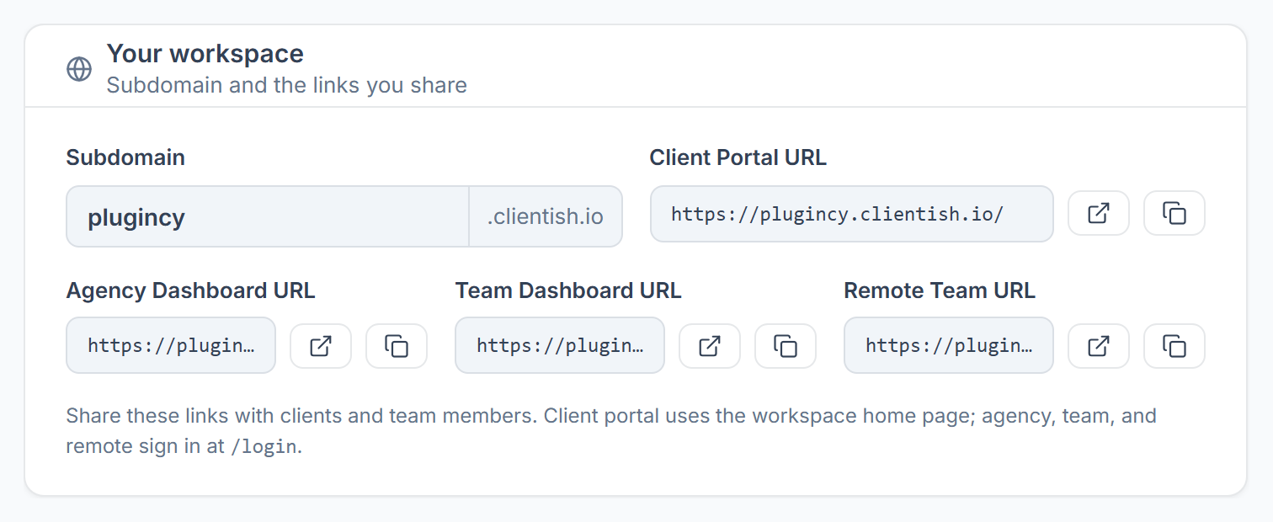Copy the Agency Dashboard URL
This screenshot has width=1273, height=522.
click(397, 346)
